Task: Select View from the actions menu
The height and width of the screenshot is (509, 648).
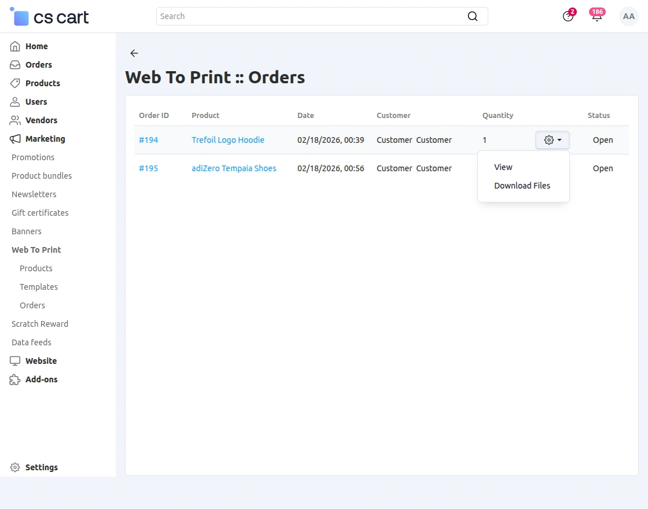Action: 503,167
